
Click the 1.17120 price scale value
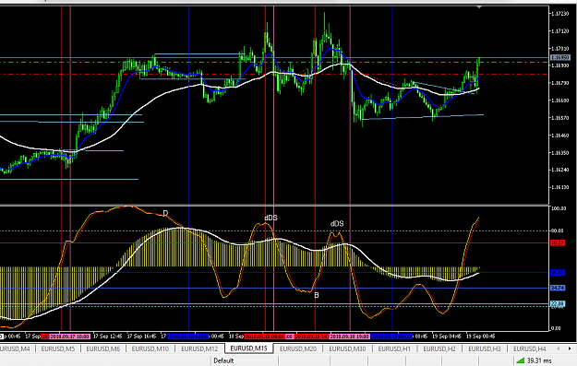tap(560, 30)
